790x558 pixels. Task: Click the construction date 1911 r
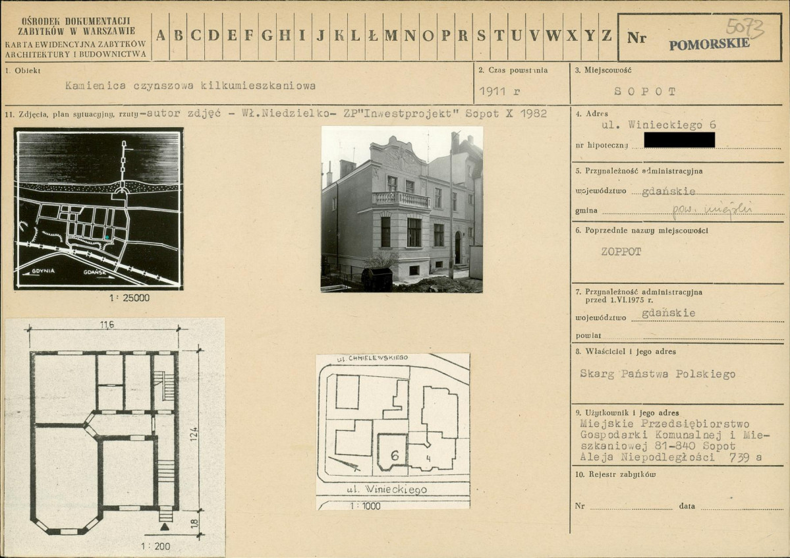click(501, 92)
